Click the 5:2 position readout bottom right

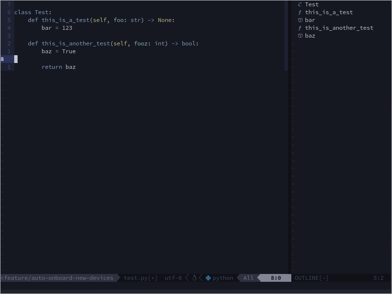point(379,278)
